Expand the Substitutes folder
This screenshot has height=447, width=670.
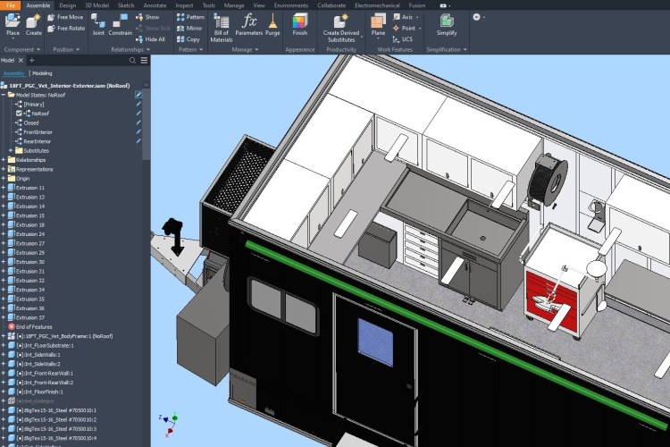pos(11,150)
